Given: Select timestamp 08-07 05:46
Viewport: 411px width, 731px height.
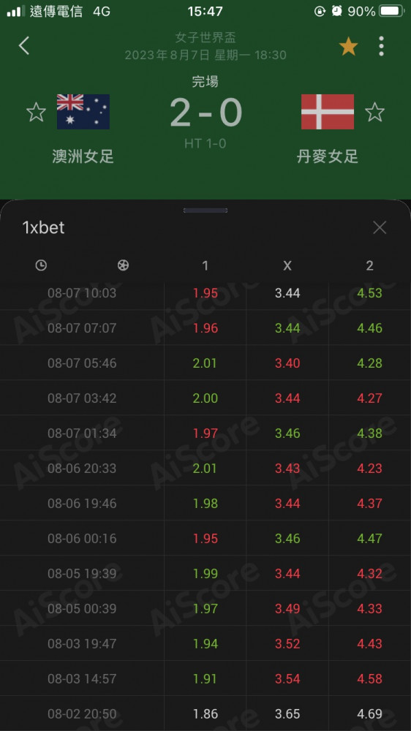Looking at the screenshot, I should 82,363.
